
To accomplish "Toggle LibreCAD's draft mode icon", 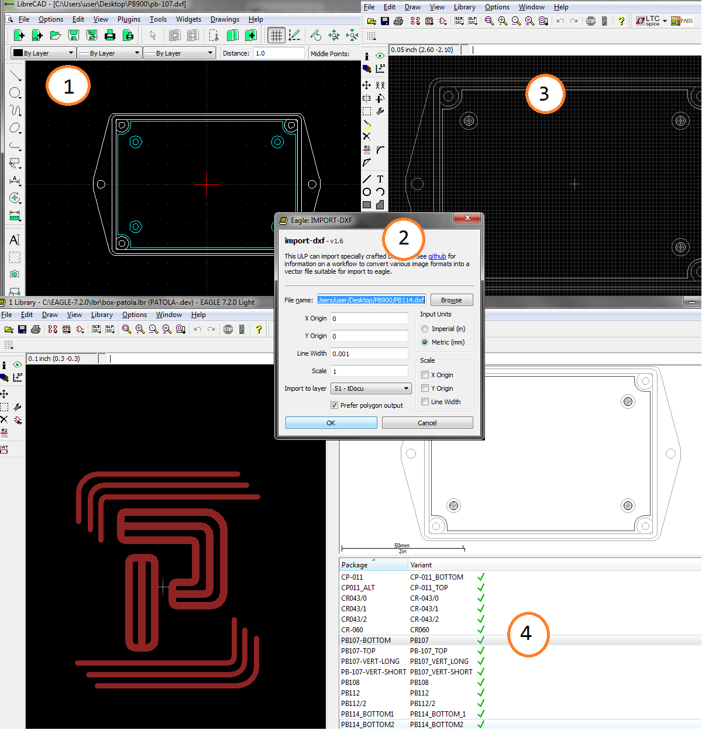I will coord(294,36).
